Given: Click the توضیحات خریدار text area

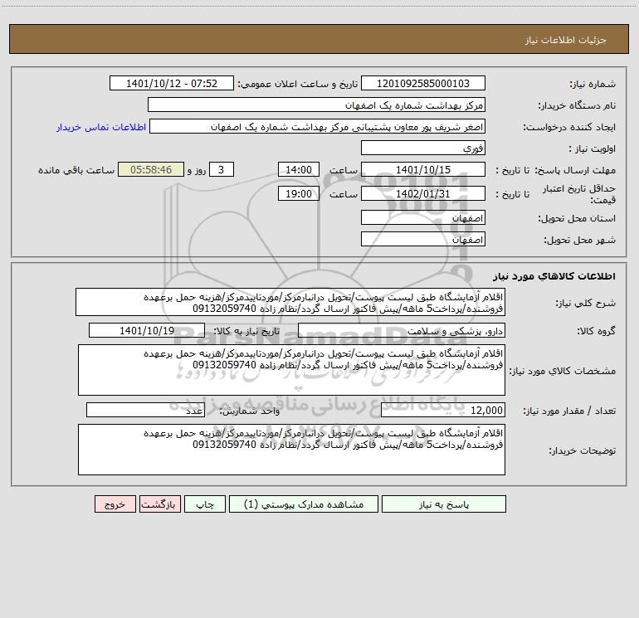Looking at the screenshot, I should point(291,450).
